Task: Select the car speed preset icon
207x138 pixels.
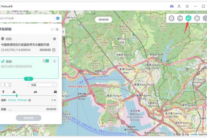Action: 55,92
